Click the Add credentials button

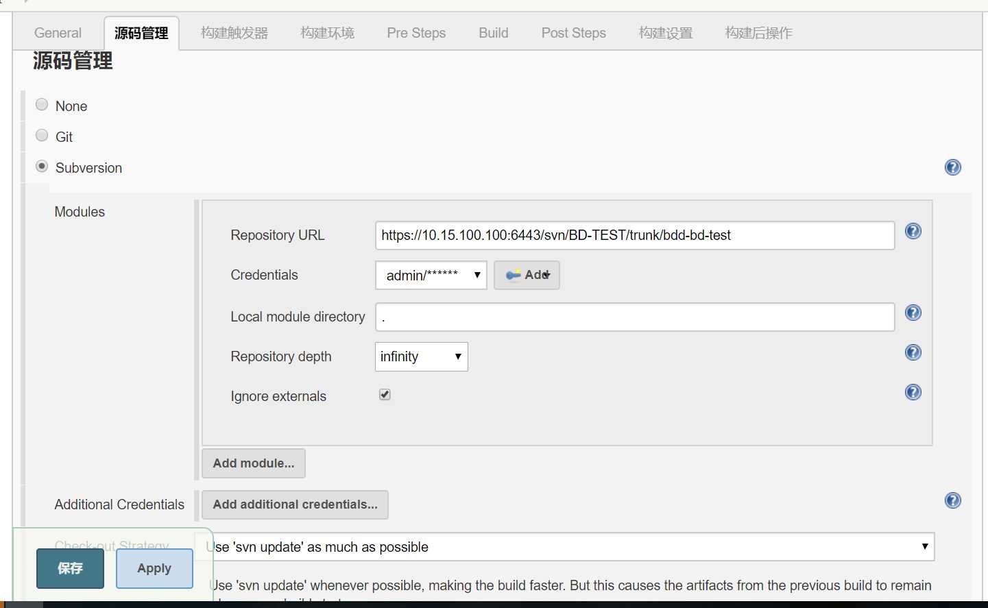(527, 275)
